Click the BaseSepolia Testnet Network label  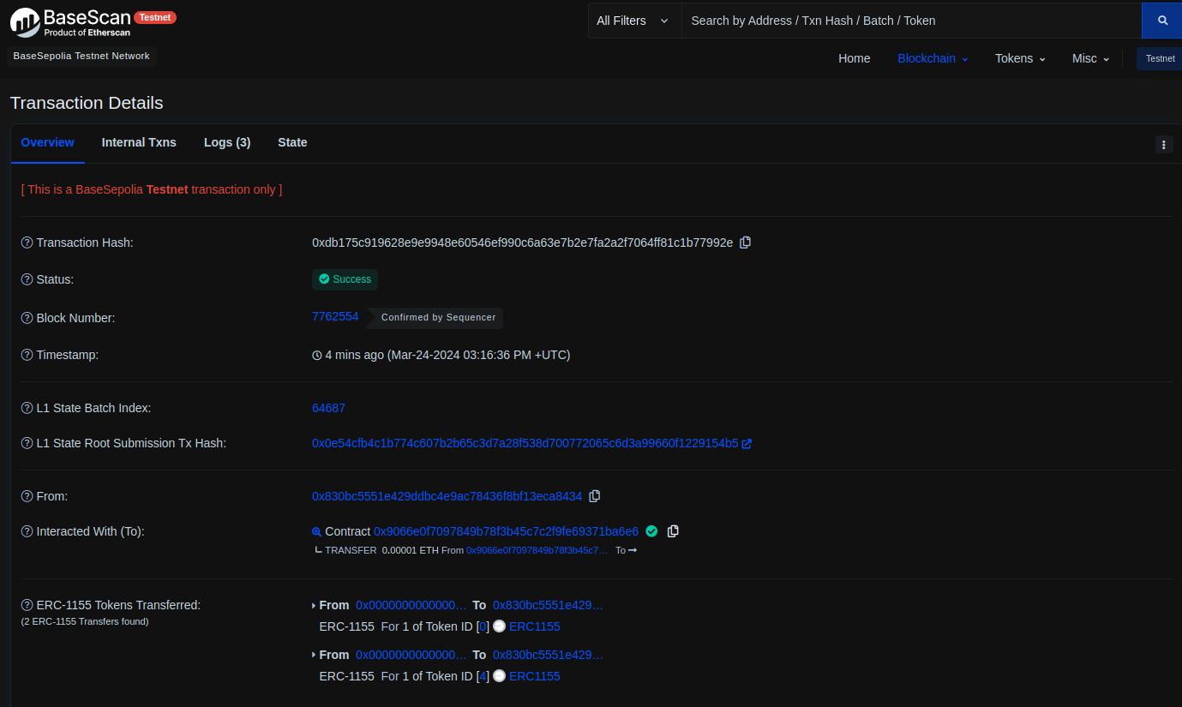pyautogui.click(x=81, y=56)
